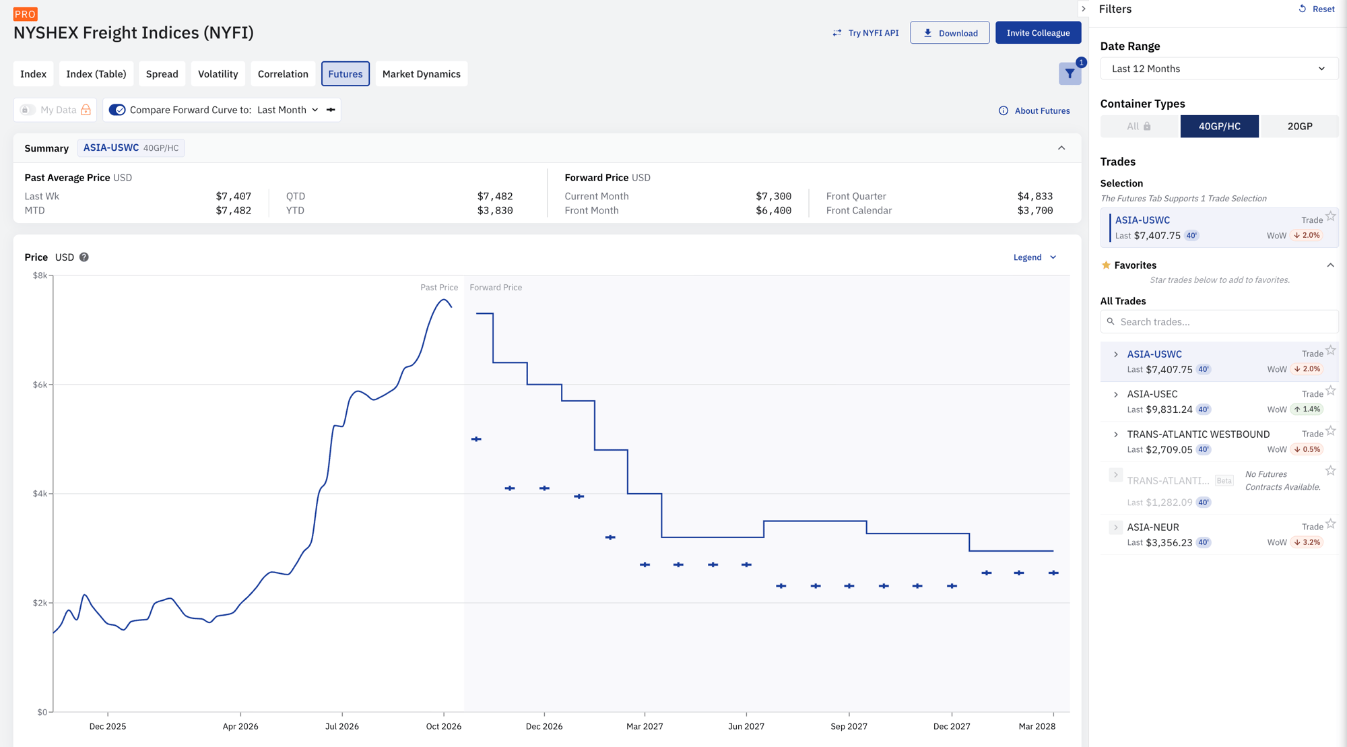Collapse the Filters panel arrow
1347x747 pixels.
1084,9
